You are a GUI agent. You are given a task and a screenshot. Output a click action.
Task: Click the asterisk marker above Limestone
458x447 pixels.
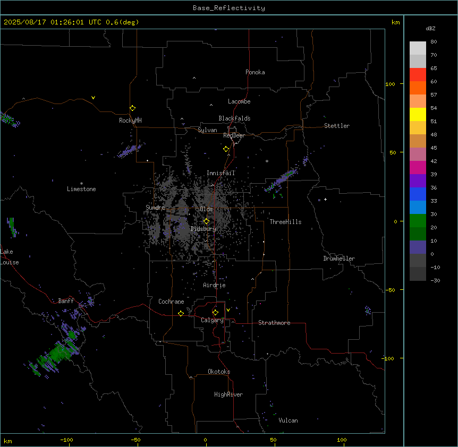tap(81, 184)
